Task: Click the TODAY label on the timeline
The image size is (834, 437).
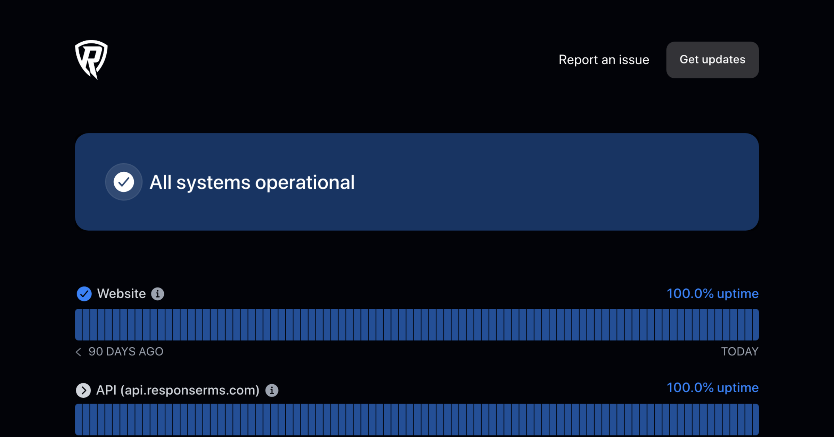Action: (739, 352)
